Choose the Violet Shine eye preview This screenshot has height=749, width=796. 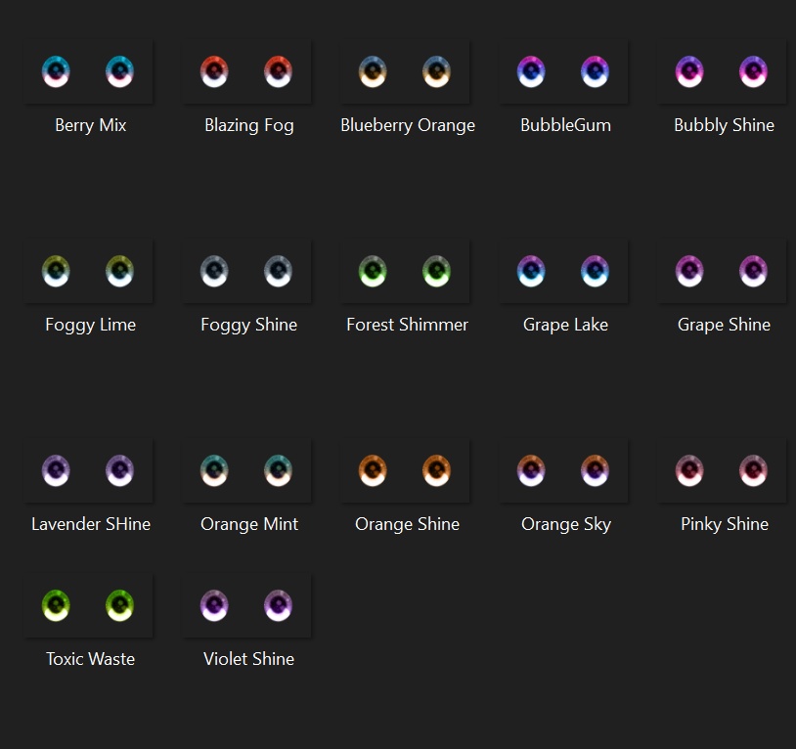[246, 605]
